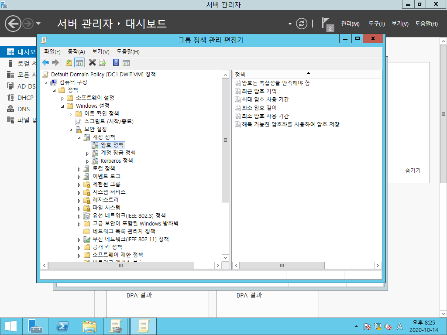
Task: Expand the 로컬 정책 node
Action: point(79,169)
